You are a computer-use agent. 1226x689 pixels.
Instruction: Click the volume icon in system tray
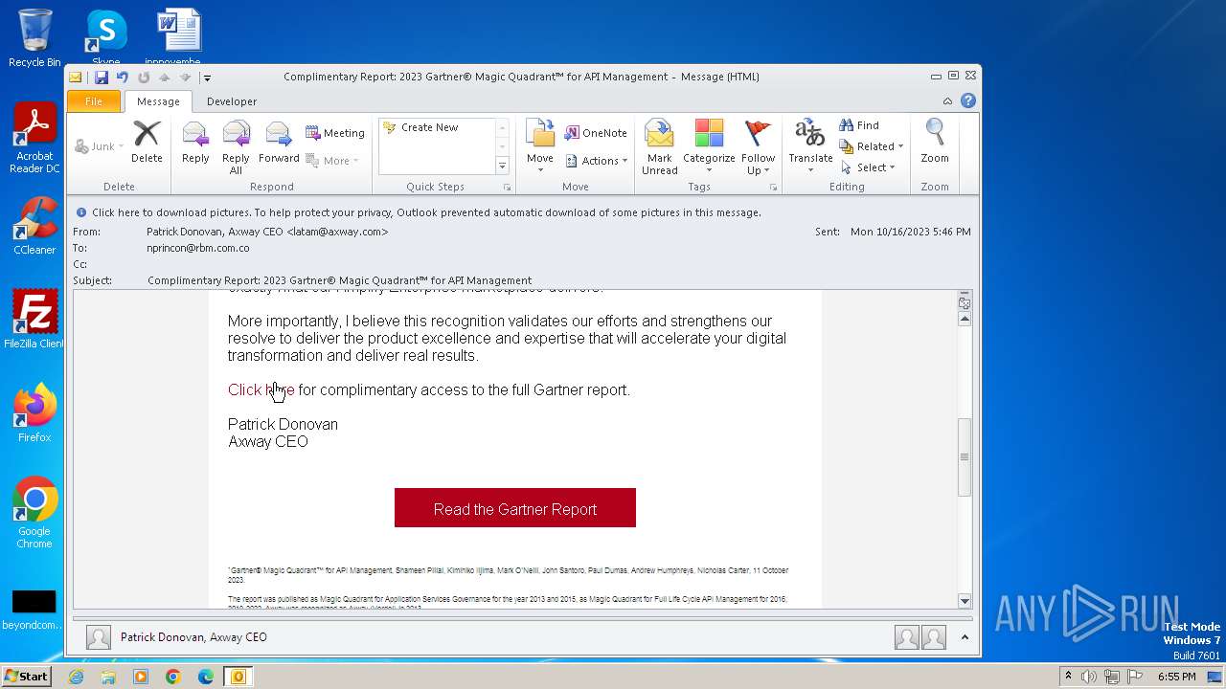[x=1089, y=677]
